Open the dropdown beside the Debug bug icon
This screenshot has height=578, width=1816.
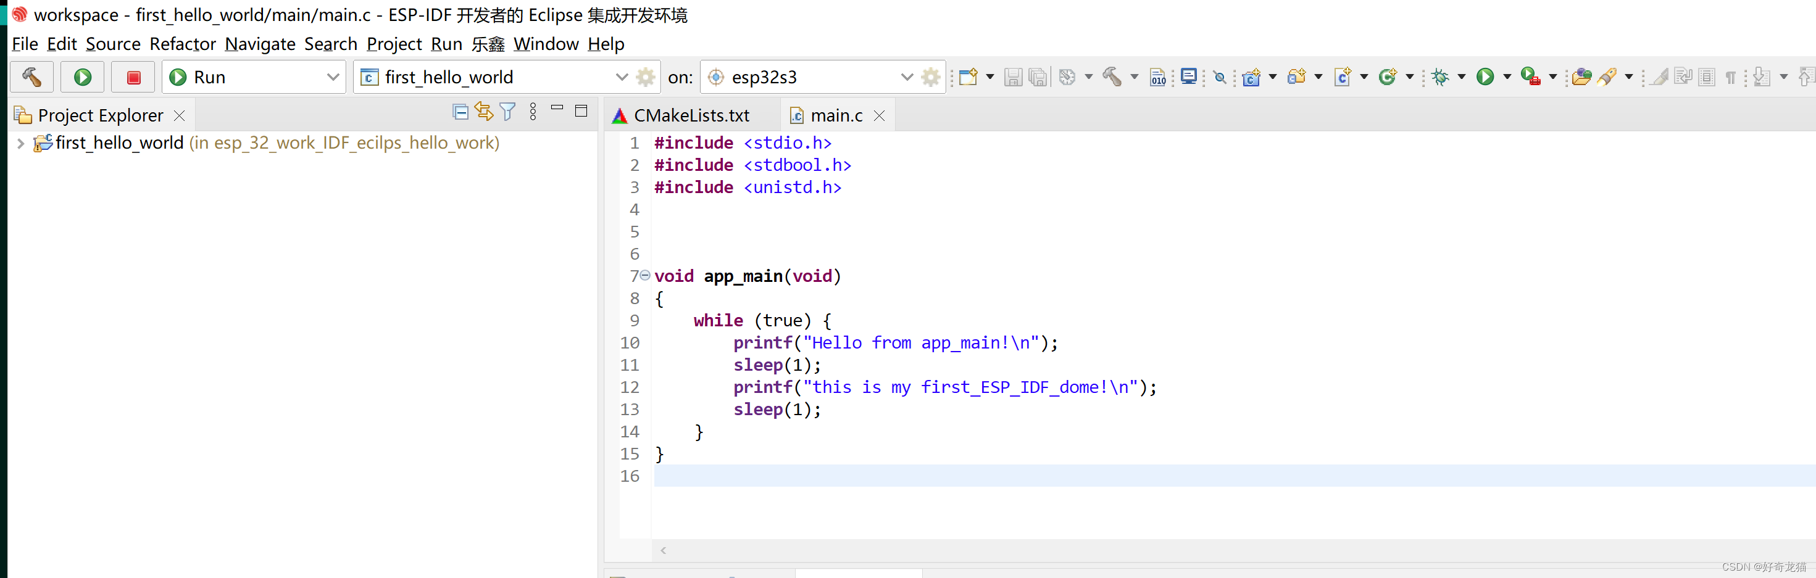(1462, 77)
